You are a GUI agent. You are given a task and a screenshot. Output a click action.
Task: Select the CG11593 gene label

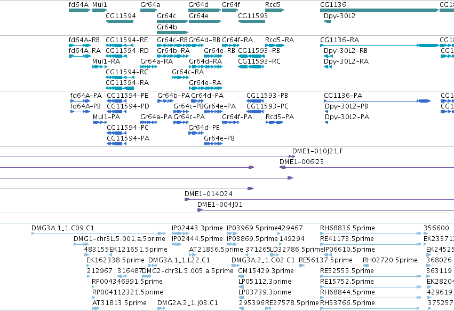tap(253, 16)
